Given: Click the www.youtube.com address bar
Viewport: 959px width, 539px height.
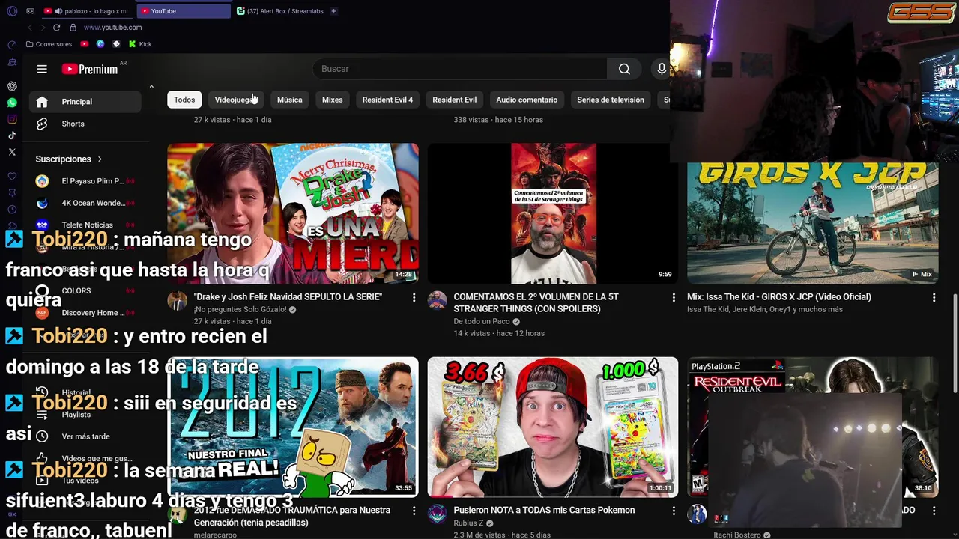Looking at the screenshot, I should coord(112,28).
